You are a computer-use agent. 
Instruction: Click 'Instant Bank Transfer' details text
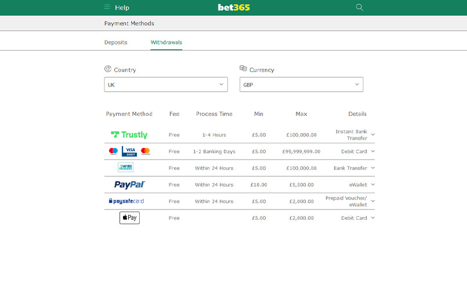click(352, 135)
